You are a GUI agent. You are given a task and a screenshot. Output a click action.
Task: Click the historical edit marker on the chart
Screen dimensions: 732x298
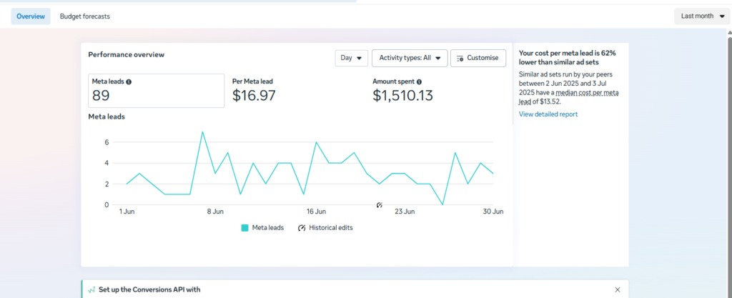(380, 204)
